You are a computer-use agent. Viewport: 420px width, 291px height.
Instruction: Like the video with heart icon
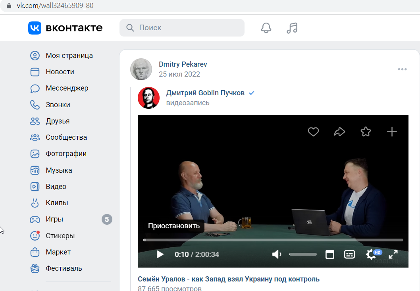[313, 131]
